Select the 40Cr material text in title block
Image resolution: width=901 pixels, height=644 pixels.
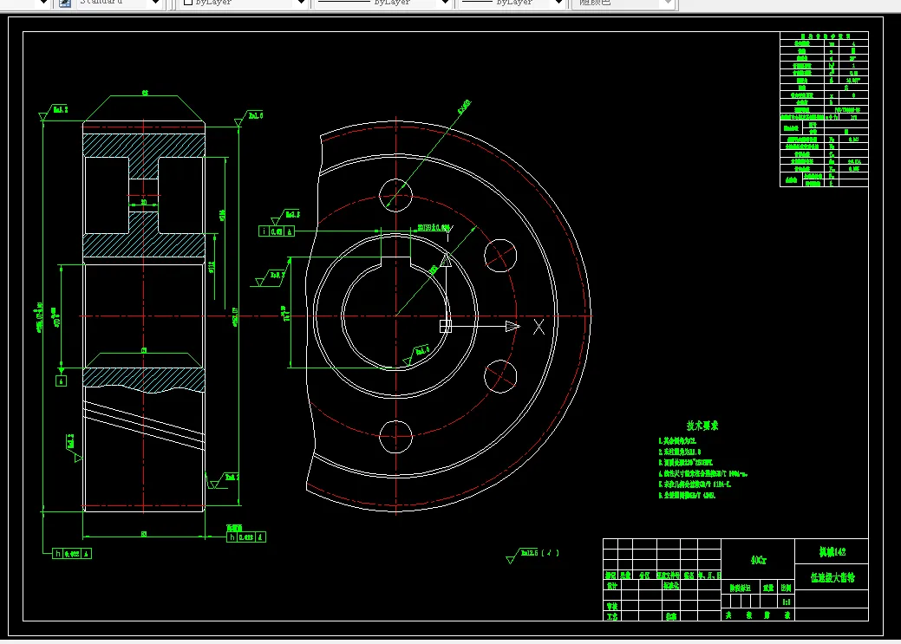point(758,560)
